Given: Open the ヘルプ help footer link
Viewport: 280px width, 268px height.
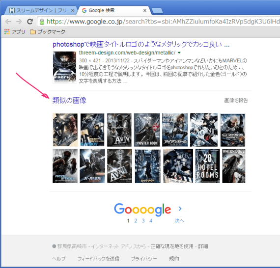Looking at the screenshot, I should (x=59, y=259).
